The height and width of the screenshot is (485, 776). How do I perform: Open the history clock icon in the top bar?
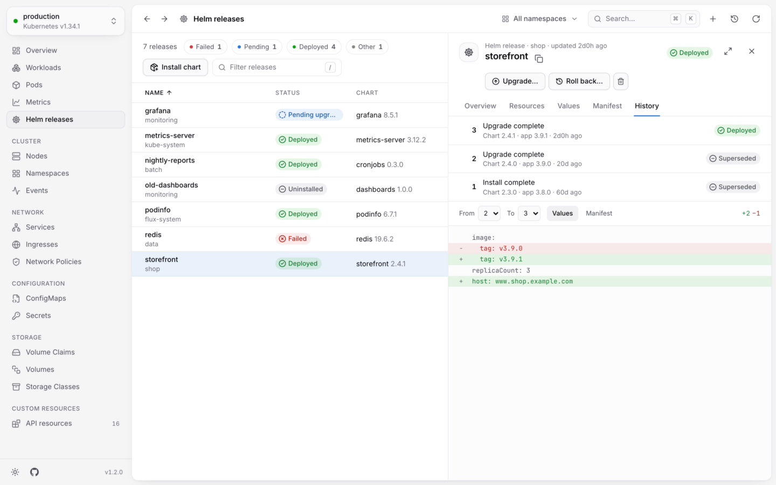pyautogui.click(x=735, y=19)
